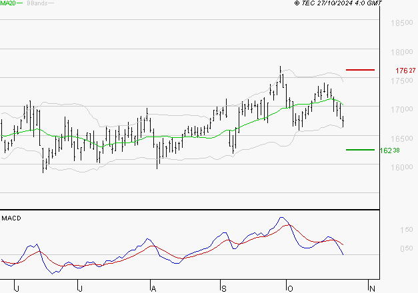The height and width of the screenshot is (293, 418).
Task: Click the O month label on time axis
Action: (290, 289)
